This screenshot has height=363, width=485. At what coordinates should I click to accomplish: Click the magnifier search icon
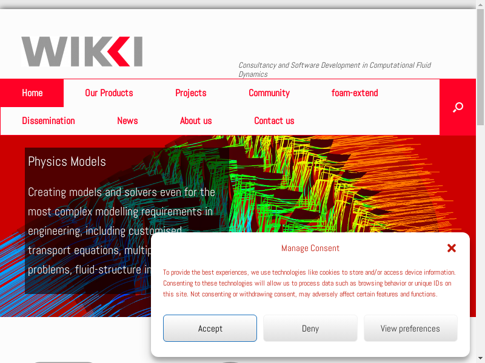click(x=458, y=108)
